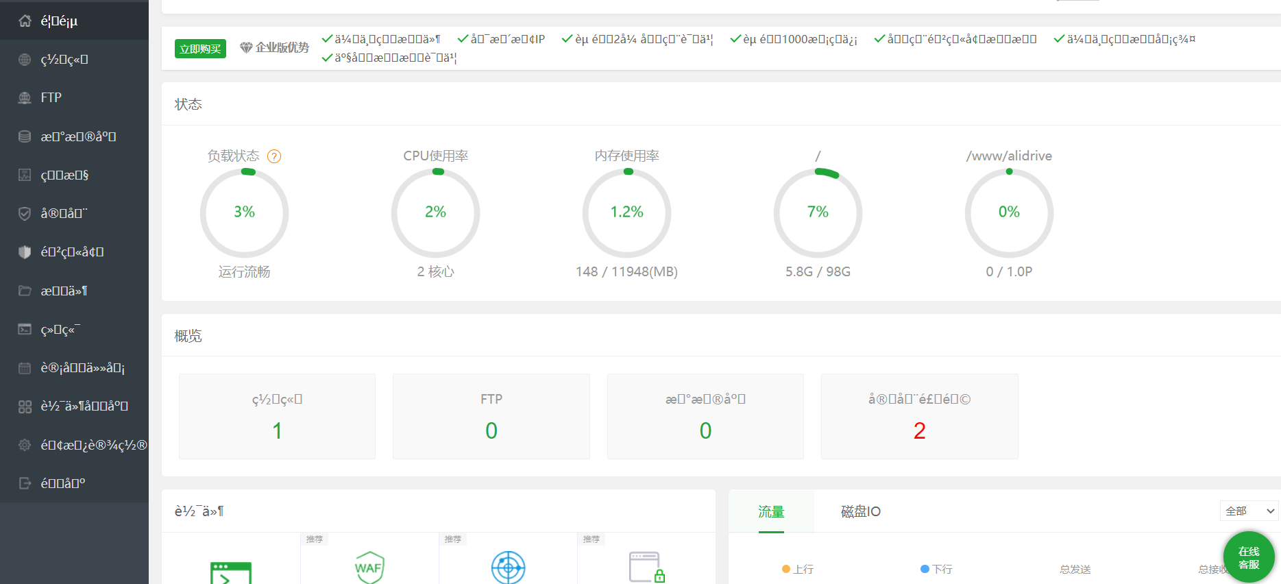The height and width of the screenshot is (584, 1281).
Task: Click the 概览 section heading
Action: coord(188,336)
